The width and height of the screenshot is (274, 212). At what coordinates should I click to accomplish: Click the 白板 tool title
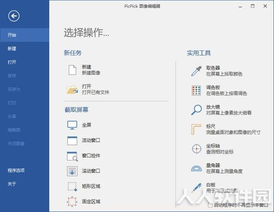coord(211,185)
